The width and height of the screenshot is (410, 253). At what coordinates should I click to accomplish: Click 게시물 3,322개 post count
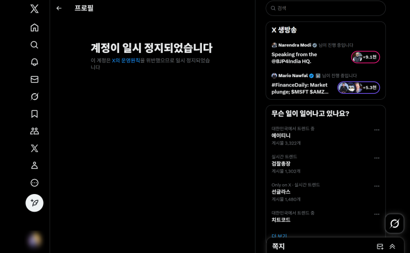(x=286, y=143)
